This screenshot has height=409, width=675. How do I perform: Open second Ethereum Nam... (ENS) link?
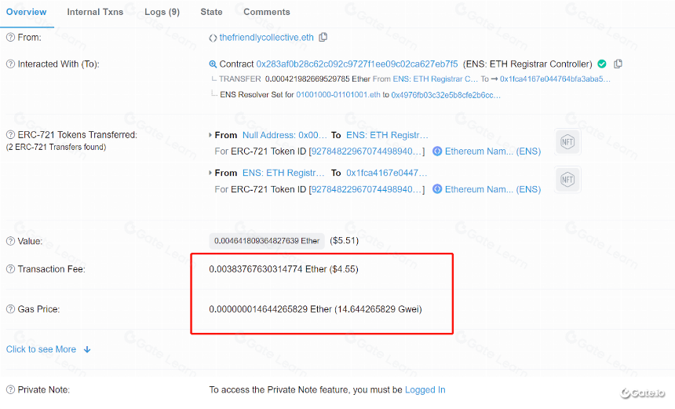pos(493,189)
